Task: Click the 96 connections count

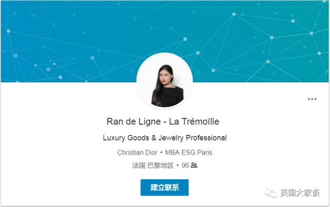Action: pyautogui.click(x=185, y=165)
